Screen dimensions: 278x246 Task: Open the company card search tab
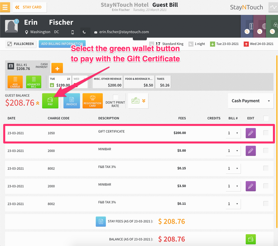point(247,26)
